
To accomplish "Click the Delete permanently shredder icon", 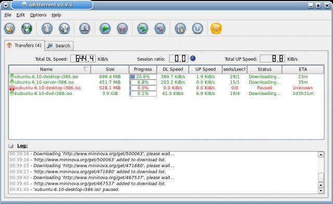I will point(65,29).
